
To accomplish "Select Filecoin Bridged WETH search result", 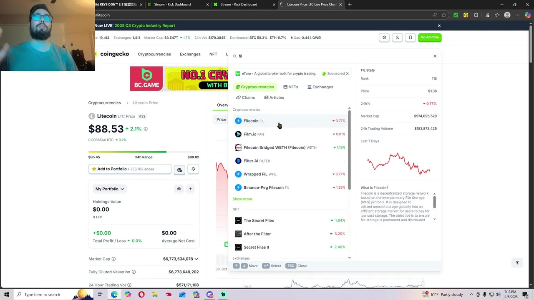I will (290, 147).
